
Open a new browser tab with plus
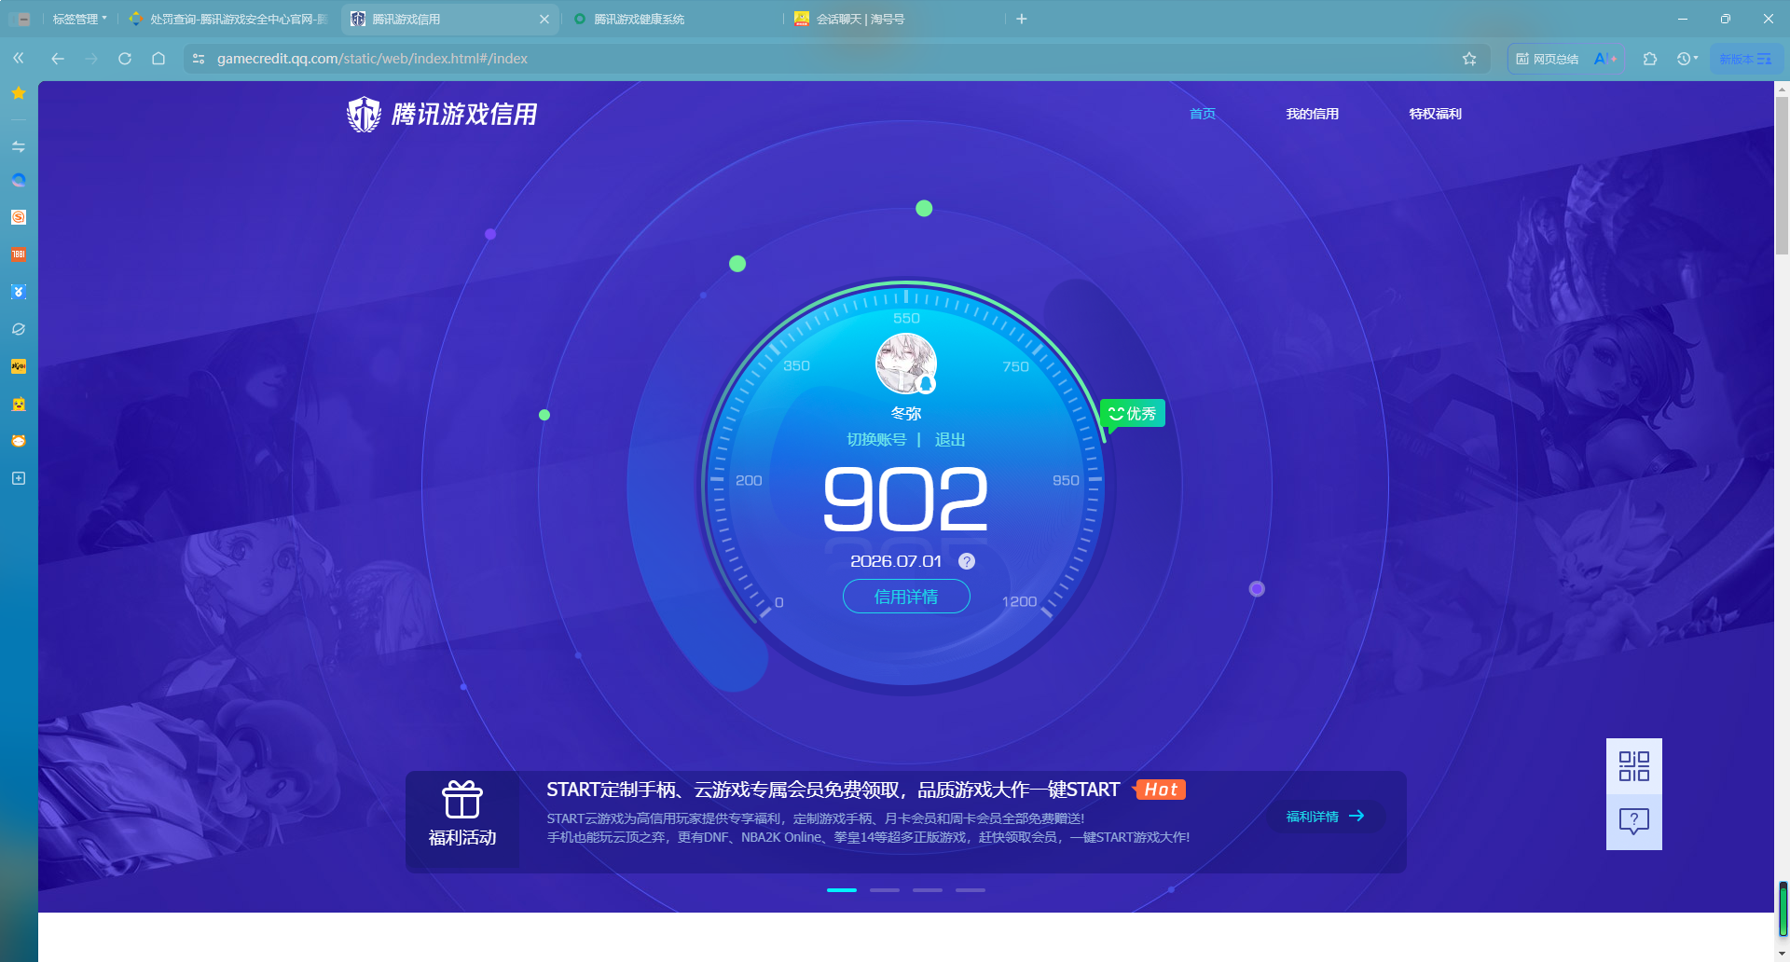(1022, 19)
